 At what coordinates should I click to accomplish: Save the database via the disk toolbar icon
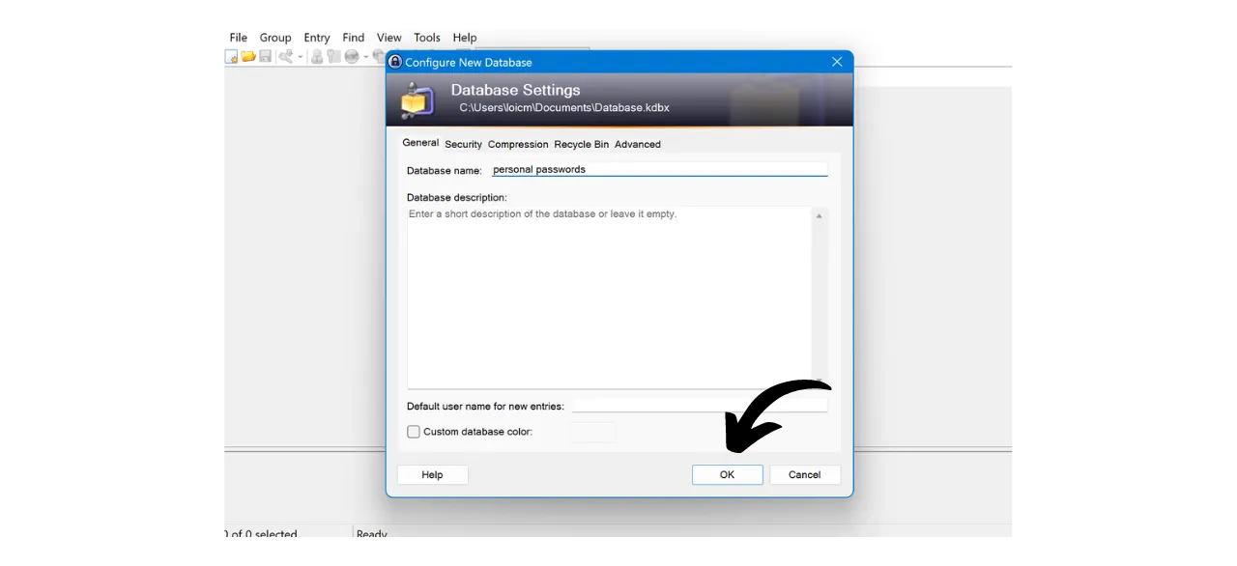[265, 56]
